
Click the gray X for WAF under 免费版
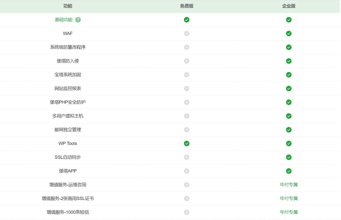[186, 33]
